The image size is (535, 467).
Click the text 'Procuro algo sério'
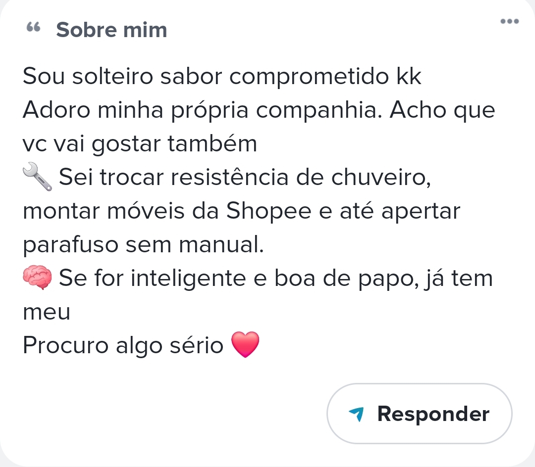pyautogui.click(x=123, y=346)
